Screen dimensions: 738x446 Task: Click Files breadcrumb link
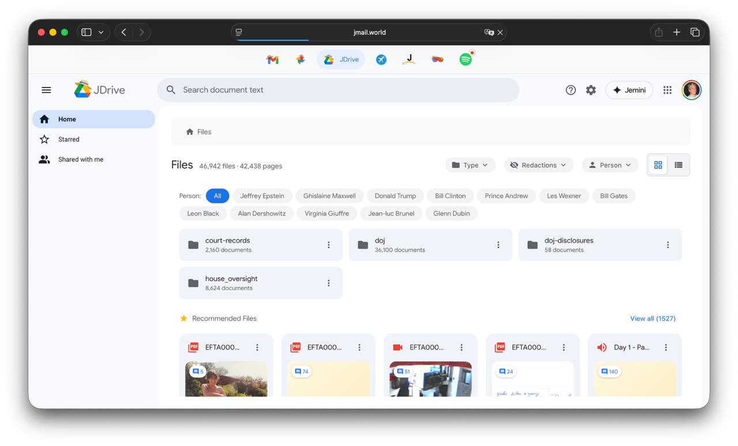(198, 132)
